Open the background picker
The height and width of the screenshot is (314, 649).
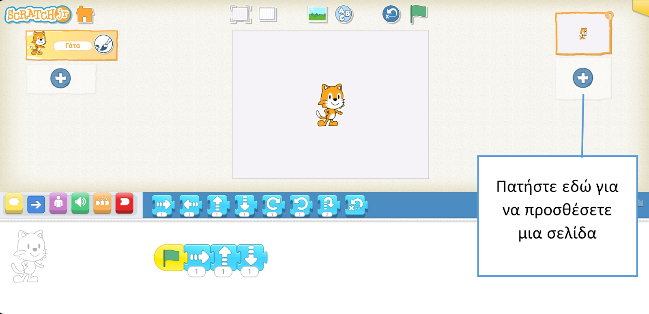[318, 14]
